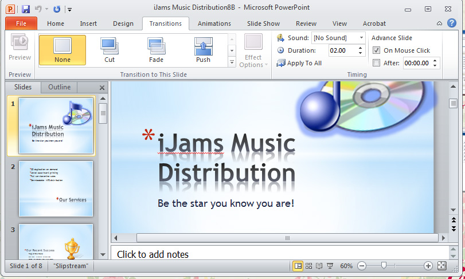465x279 pixels.
Task: Click Apply To All button
Action: 299,63
